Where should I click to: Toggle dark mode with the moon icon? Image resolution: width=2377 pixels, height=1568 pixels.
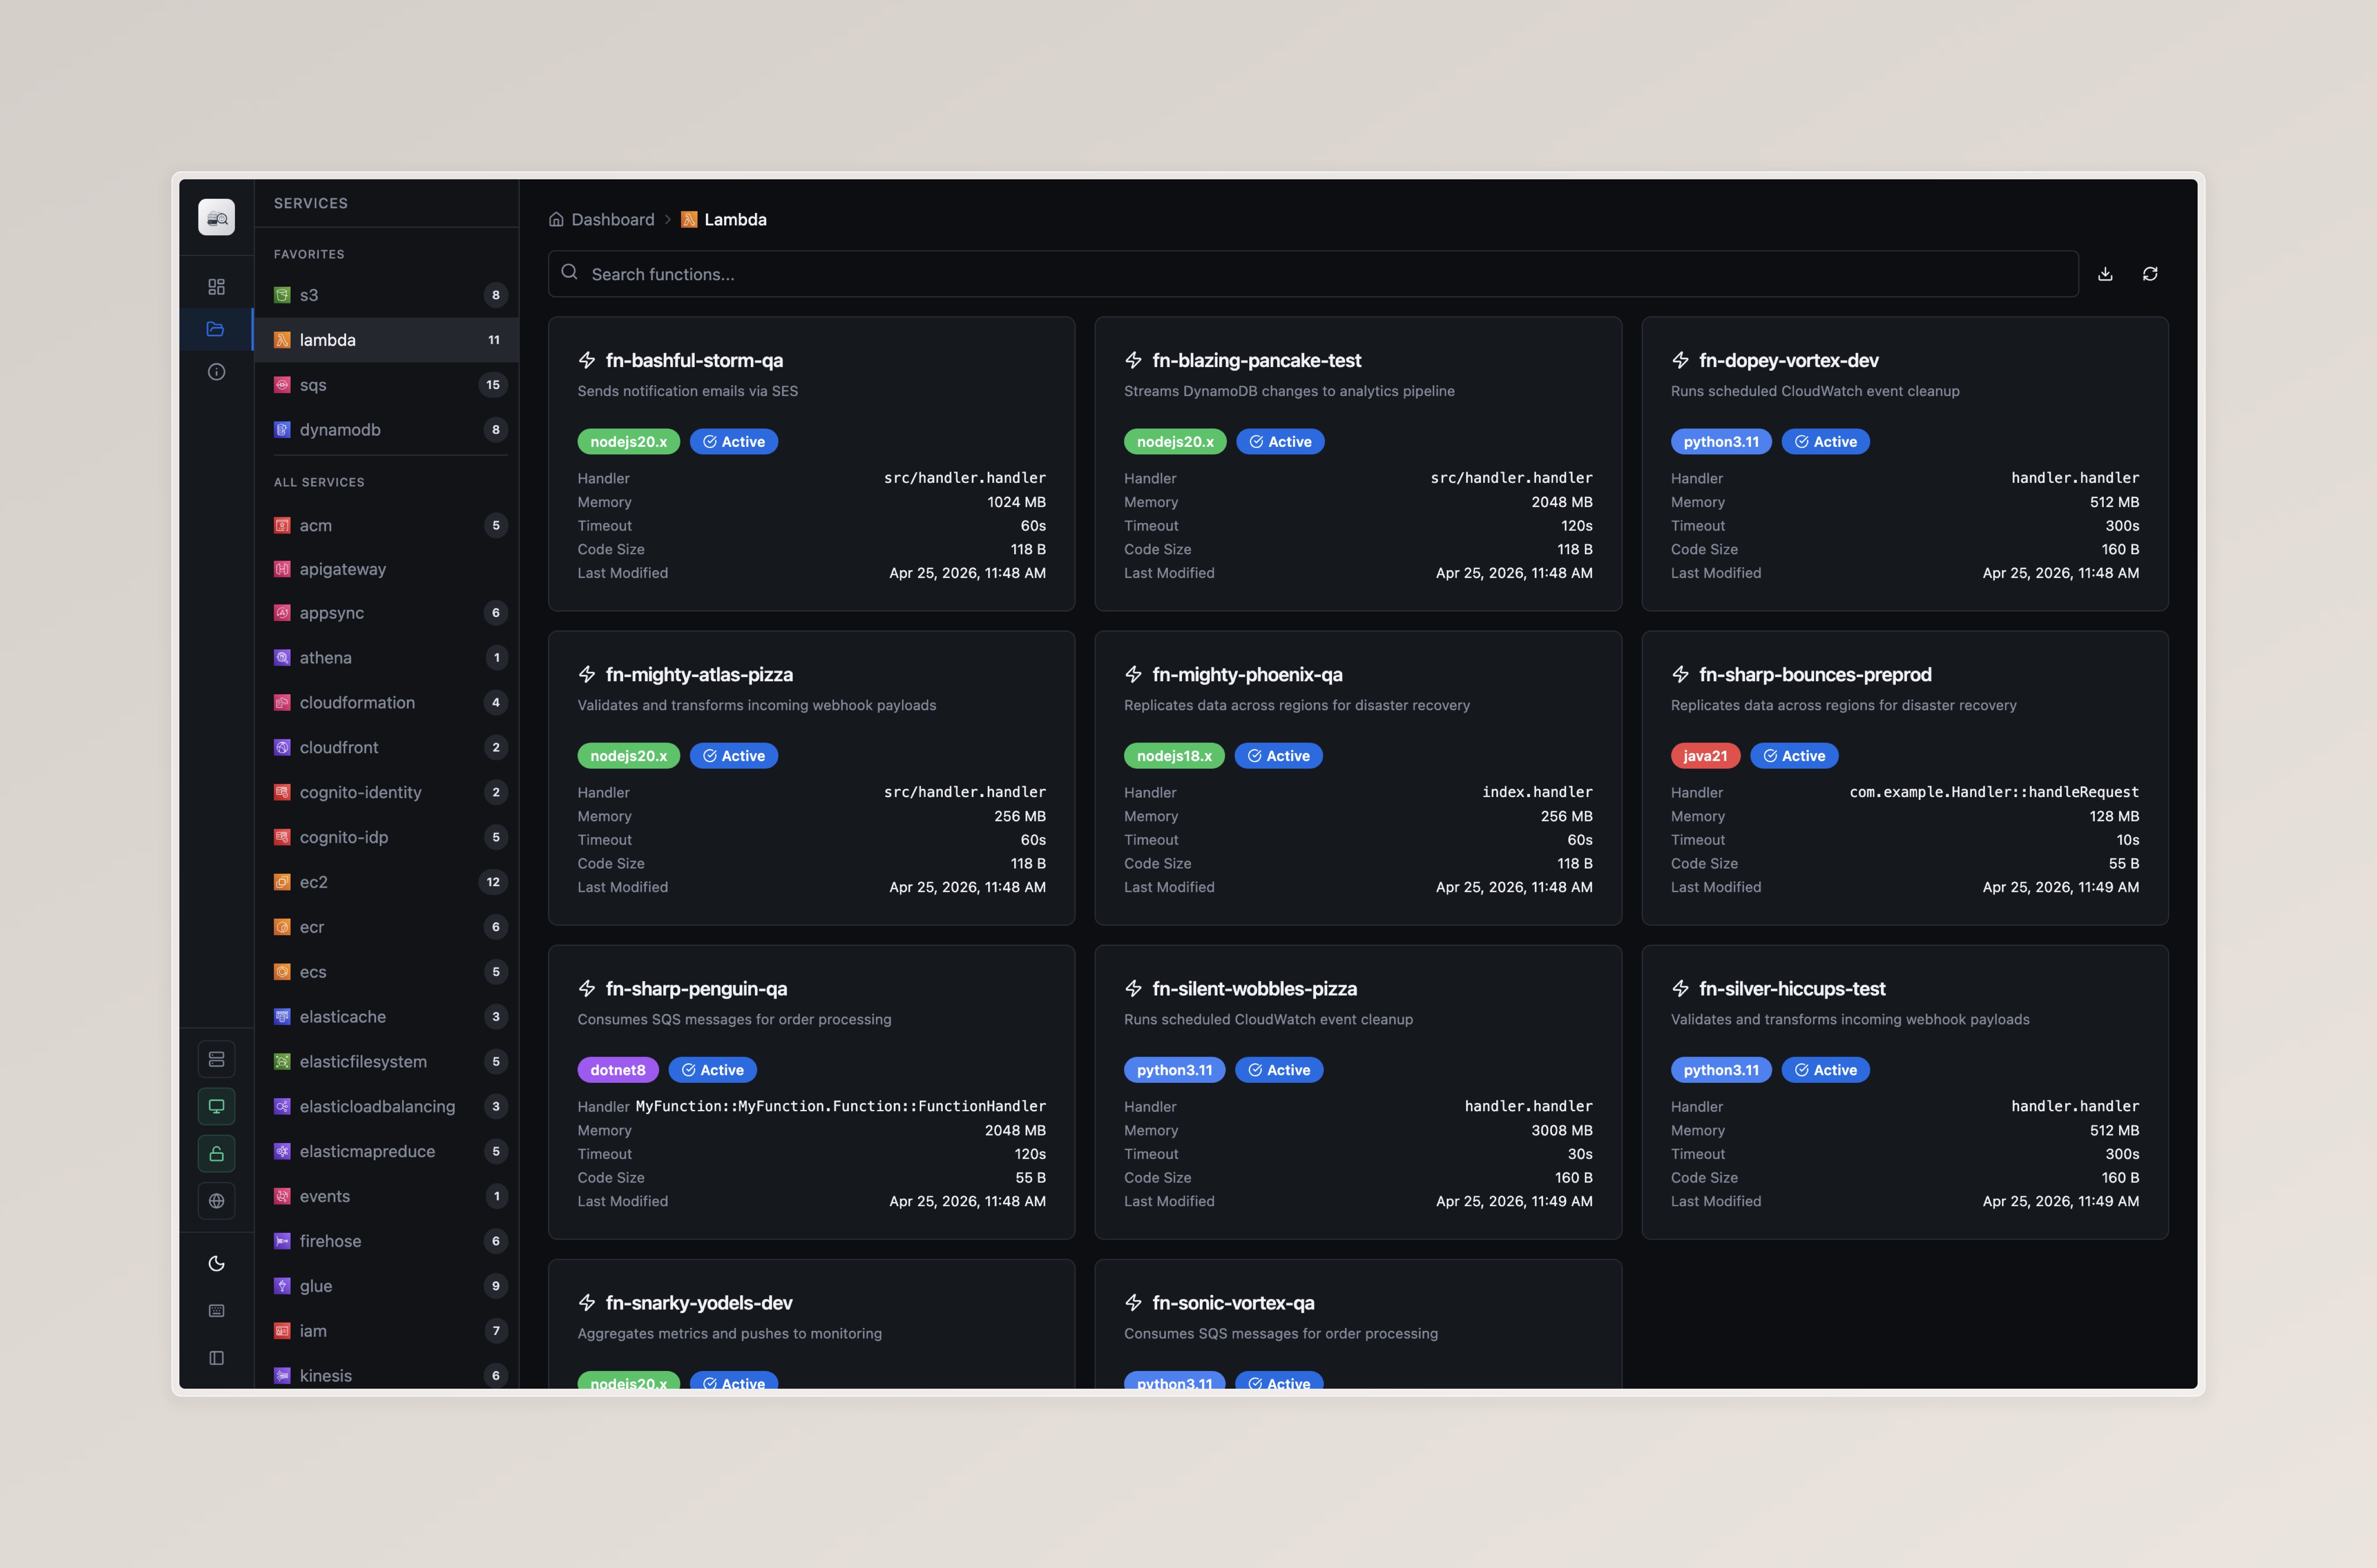(x=216, y=1263)
